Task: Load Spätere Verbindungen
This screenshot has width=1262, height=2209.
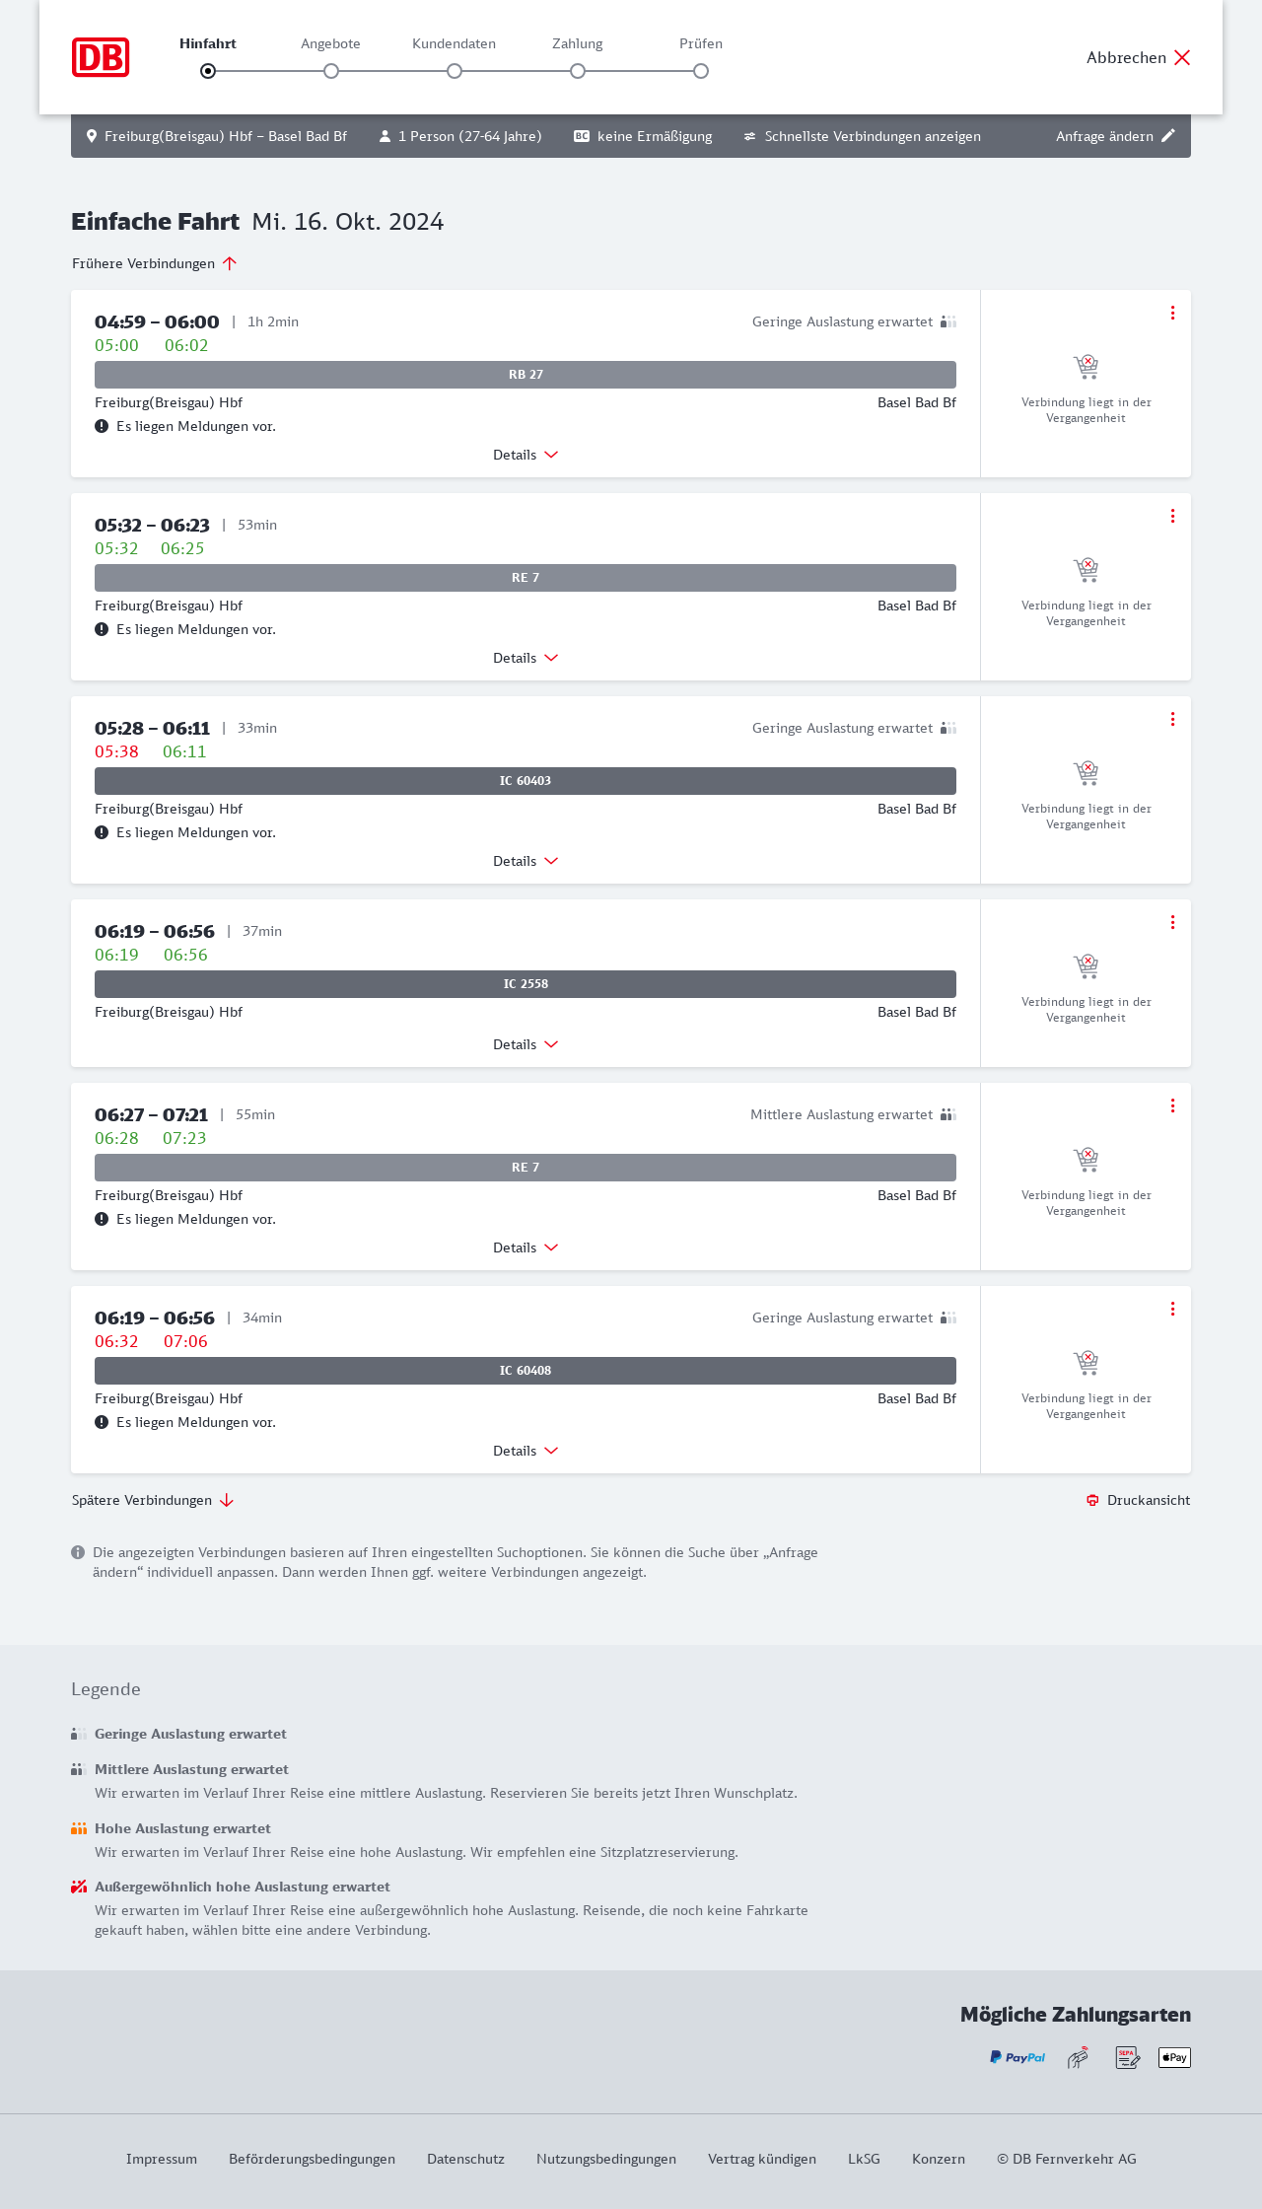Action: pyautogui.click(x=153, y=1500)
